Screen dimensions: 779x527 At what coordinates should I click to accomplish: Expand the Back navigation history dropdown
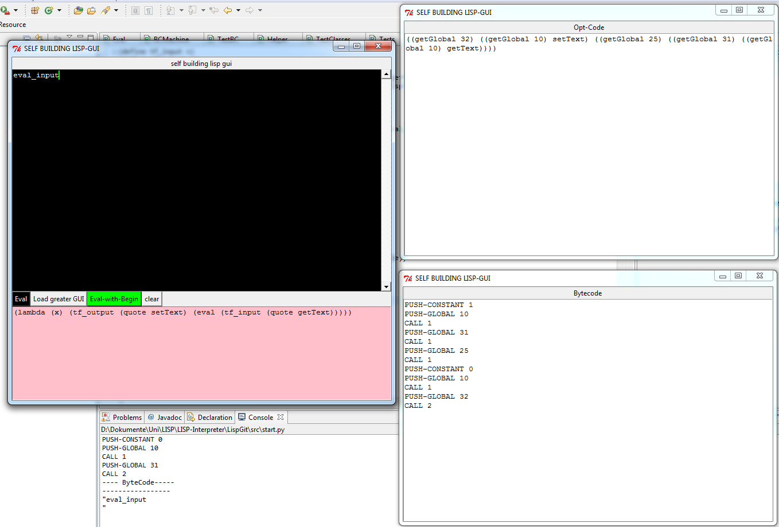pyautogui.click(x=238, y=10)
